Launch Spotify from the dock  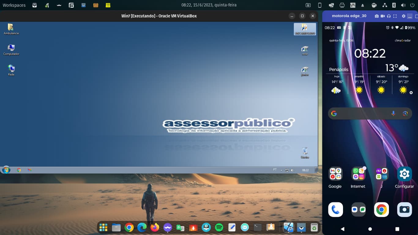[219, 227]
